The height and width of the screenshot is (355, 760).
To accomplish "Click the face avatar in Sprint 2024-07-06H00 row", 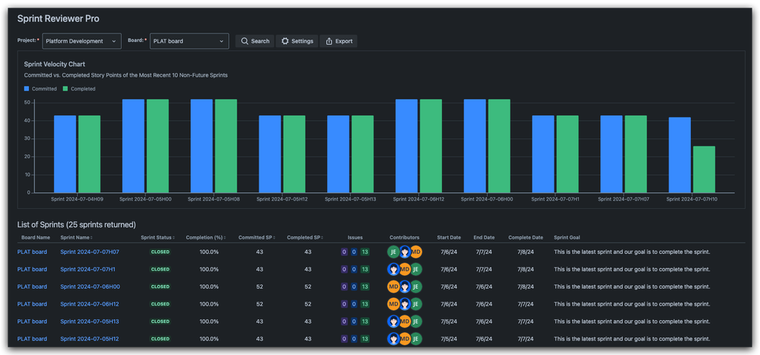I will 405,287.
